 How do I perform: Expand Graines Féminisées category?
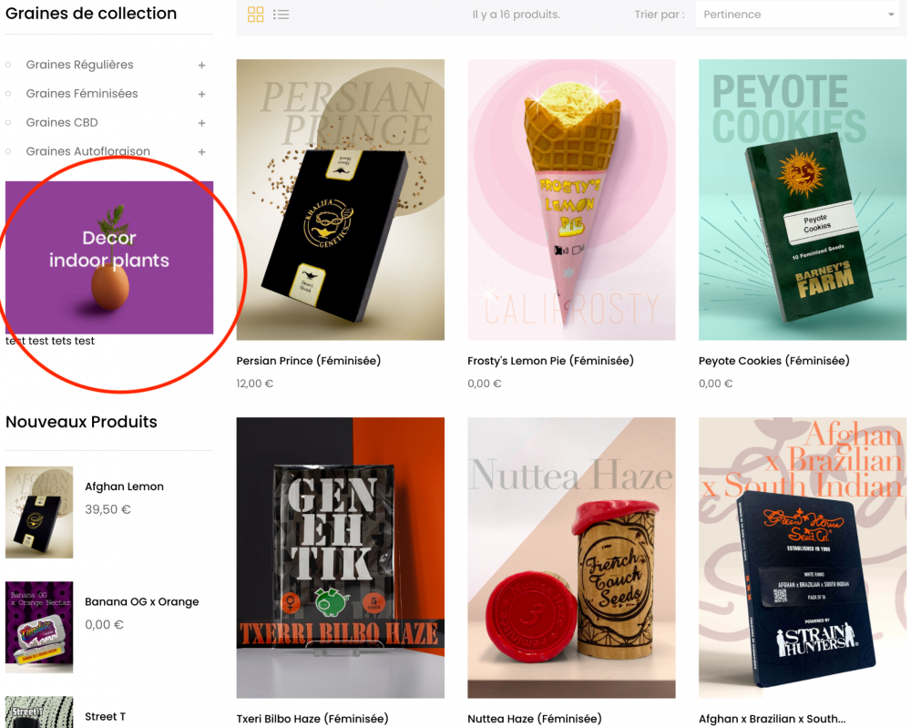pyautogui.click(x=202, y=94)
